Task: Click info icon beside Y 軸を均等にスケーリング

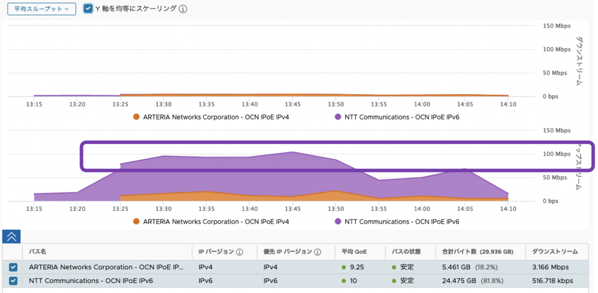Action: pyautogui.click(x=183, y=9)
